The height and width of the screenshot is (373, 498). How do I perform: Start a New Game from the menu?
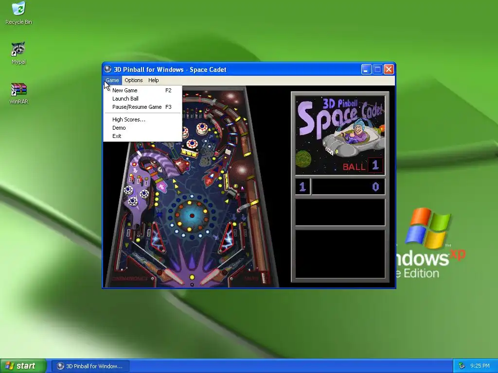pyautogui.click(x=142, y=90)
